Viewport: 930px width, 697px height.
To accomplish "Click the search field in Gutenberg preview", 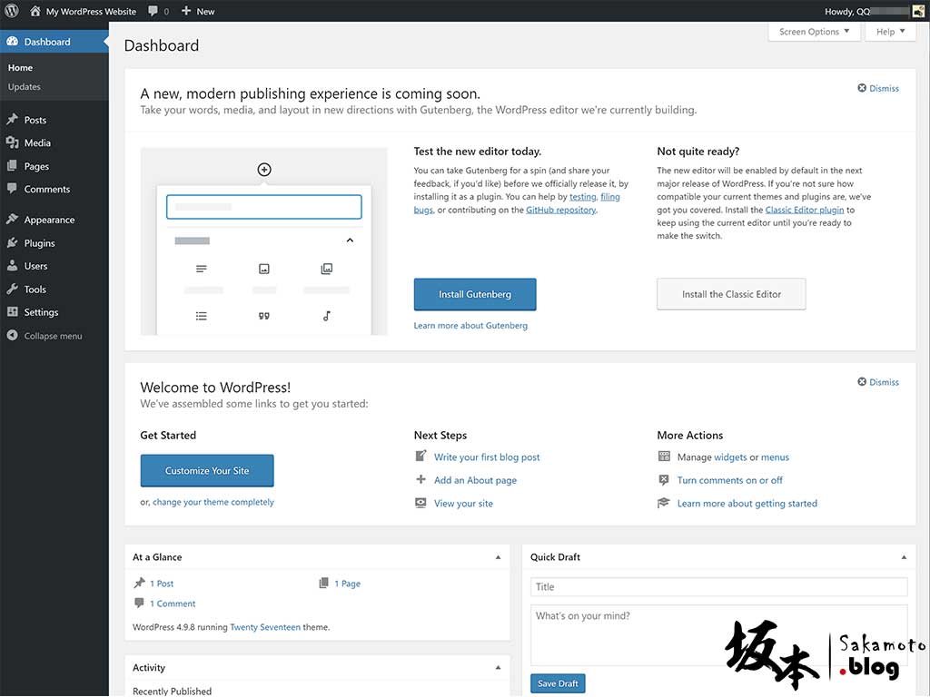I will point(264,207).
